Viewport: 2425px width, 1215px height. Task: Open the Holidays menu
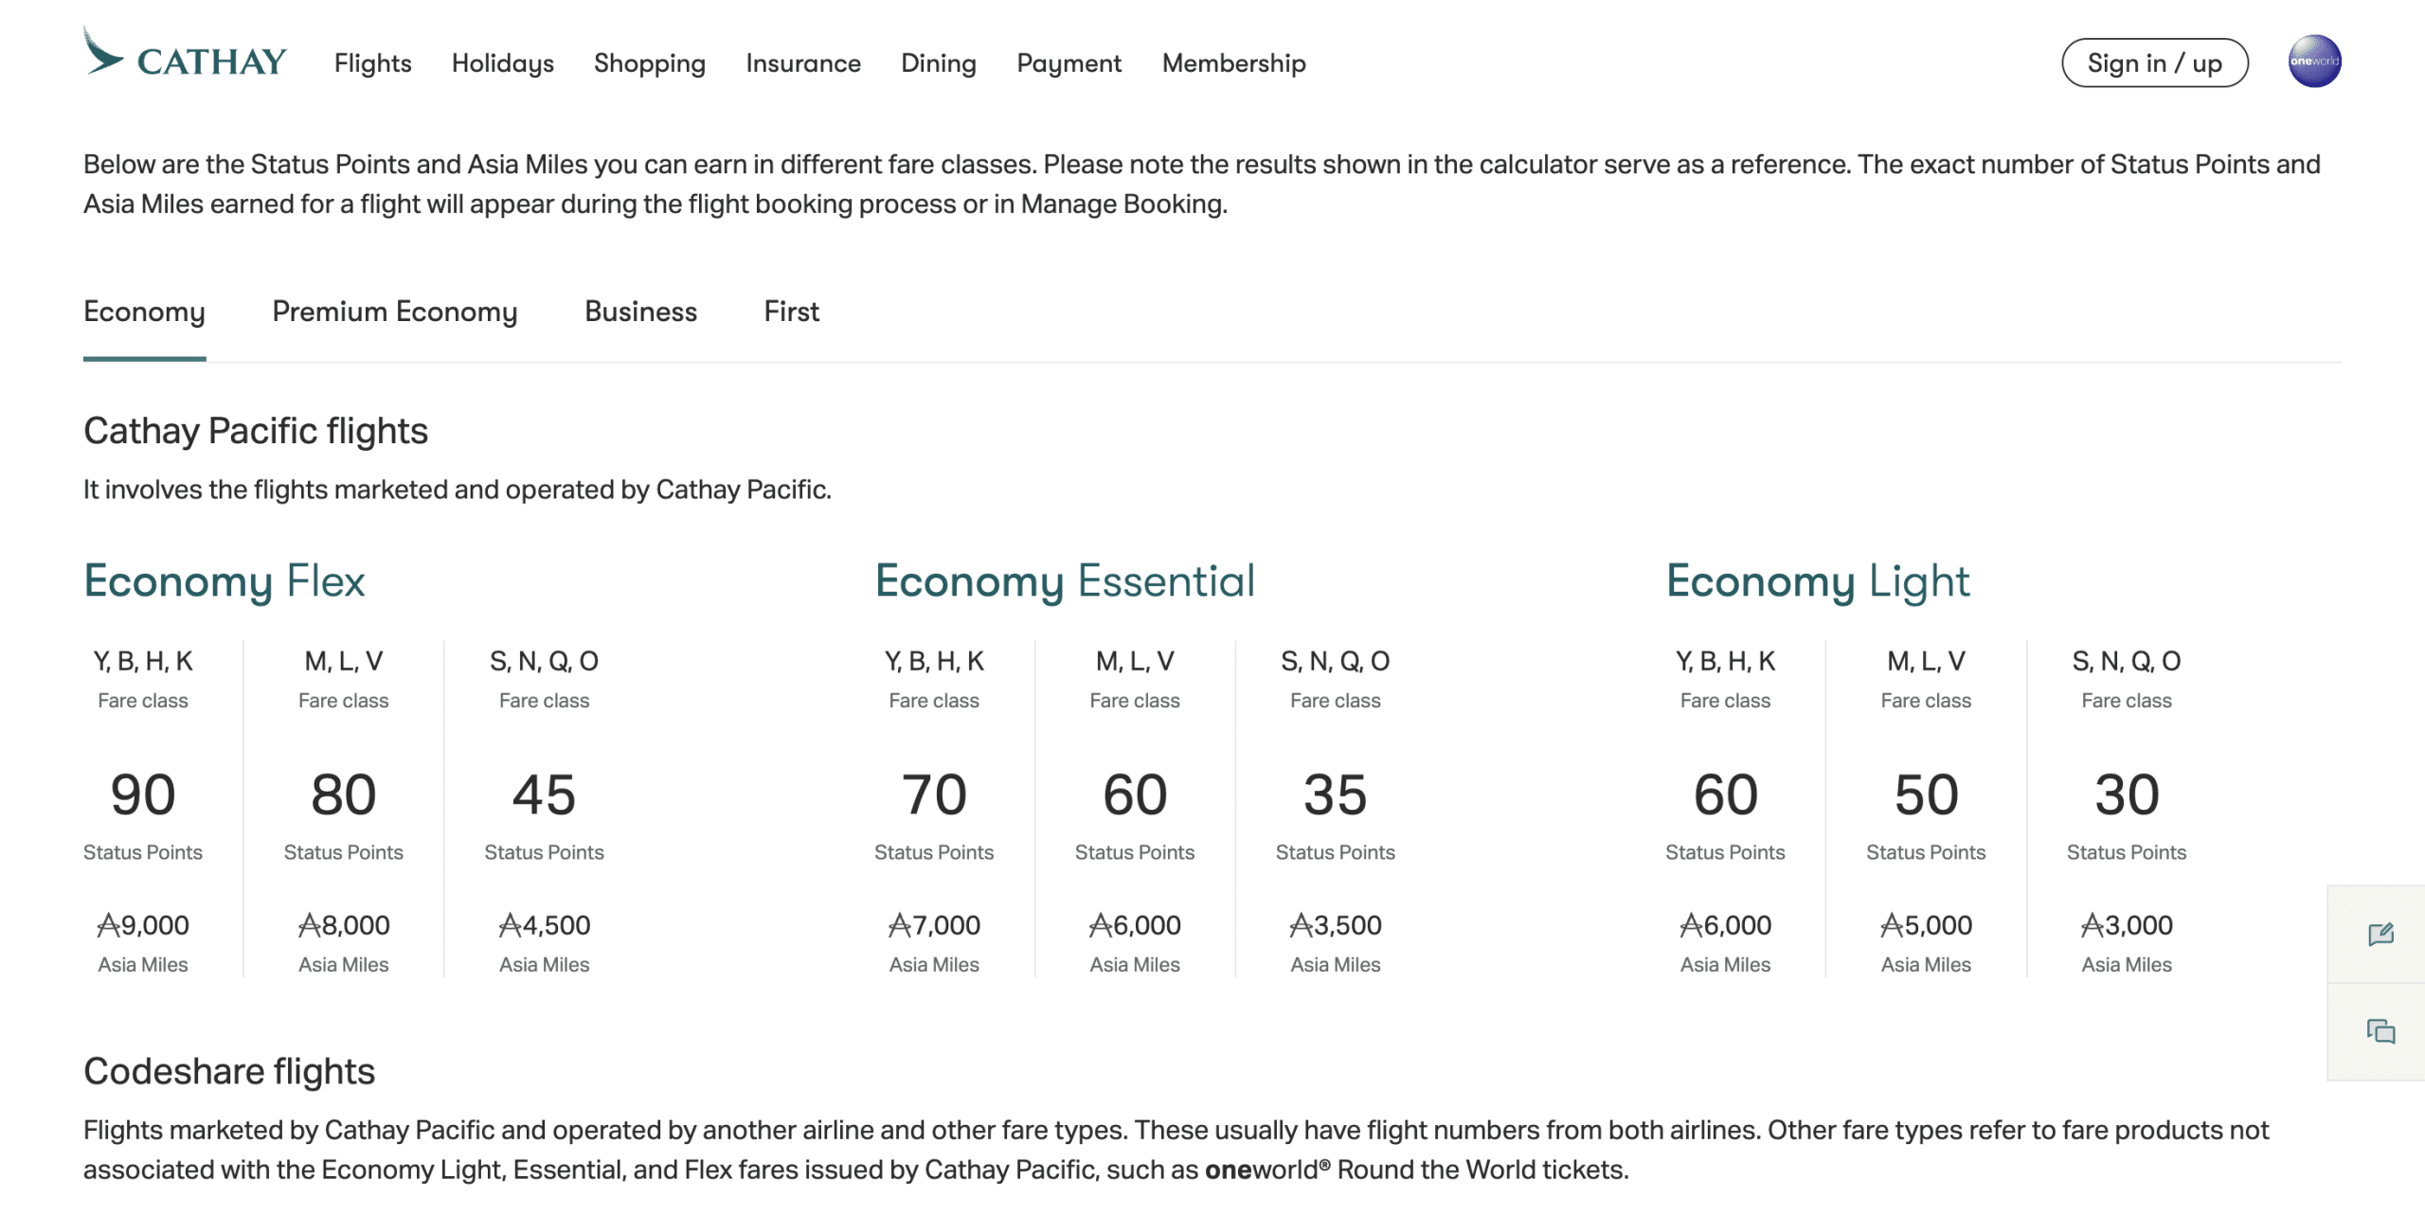(x=502, y=63)
